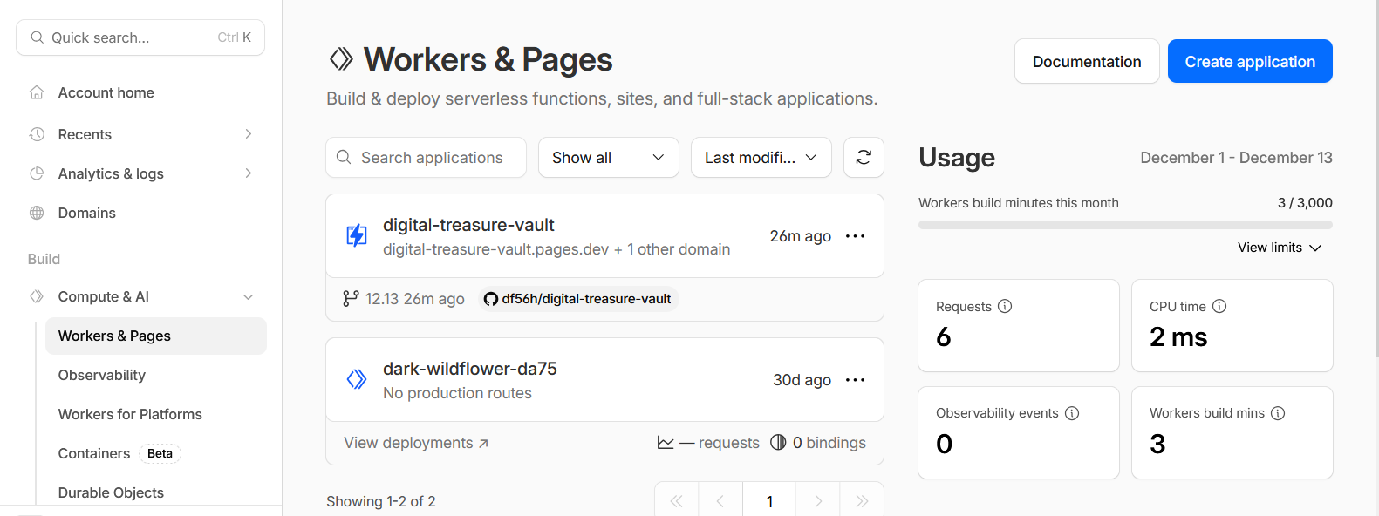
Task: Collapse the Compute & AI section
Action: (248, 297)
